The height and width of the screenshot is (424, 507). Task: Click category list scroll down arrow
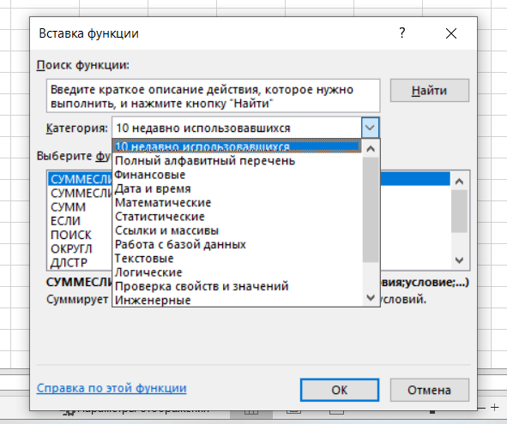[371, 297]
